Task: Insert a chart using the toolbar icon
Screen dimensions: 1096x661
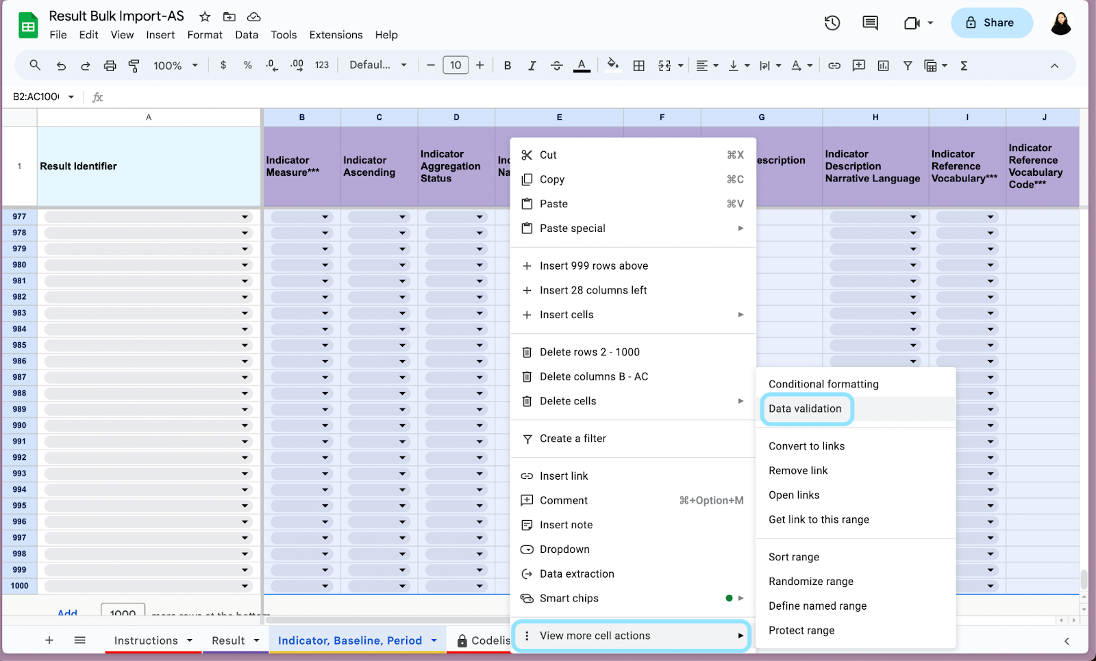Action: [883, 65]
